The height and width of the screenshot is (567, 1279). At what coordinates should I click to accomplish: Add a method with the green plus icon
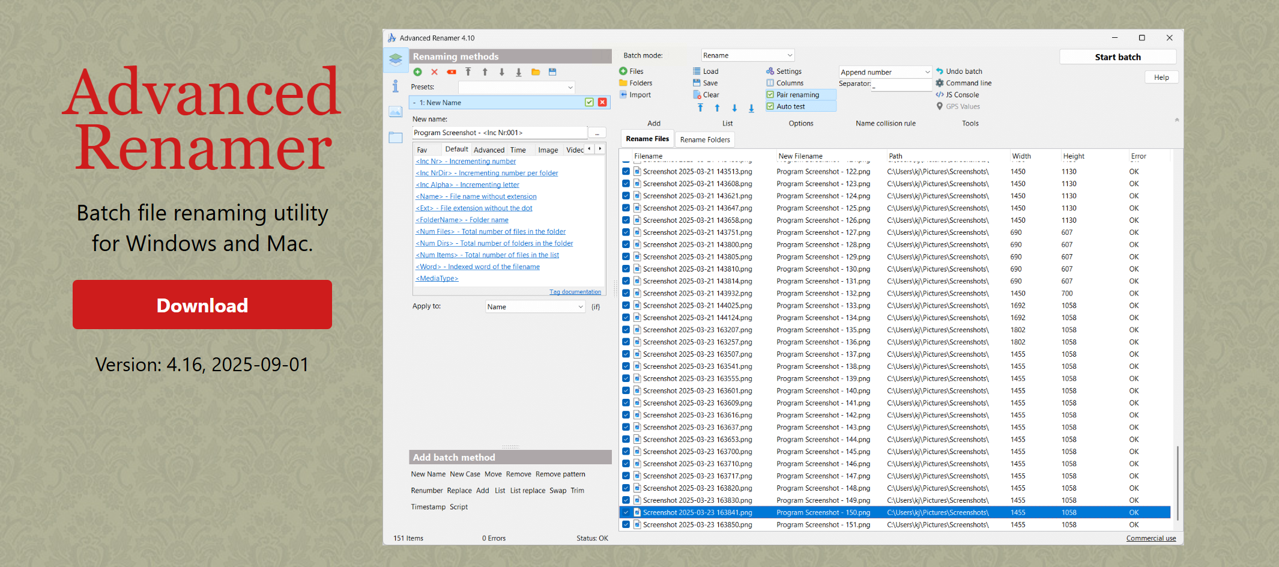(x=418, y=72)
